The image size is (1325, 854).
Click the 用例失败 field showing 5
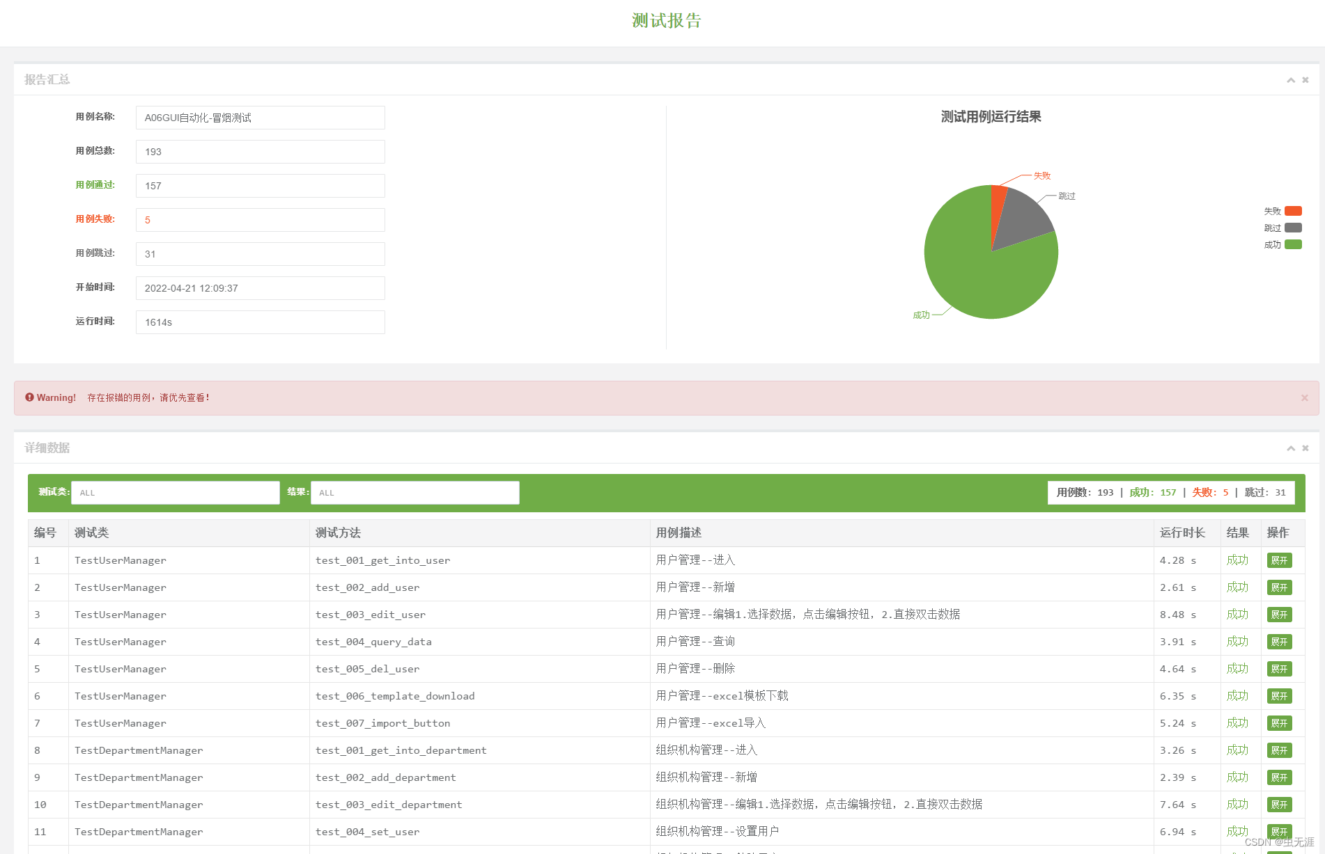[261, 220]
